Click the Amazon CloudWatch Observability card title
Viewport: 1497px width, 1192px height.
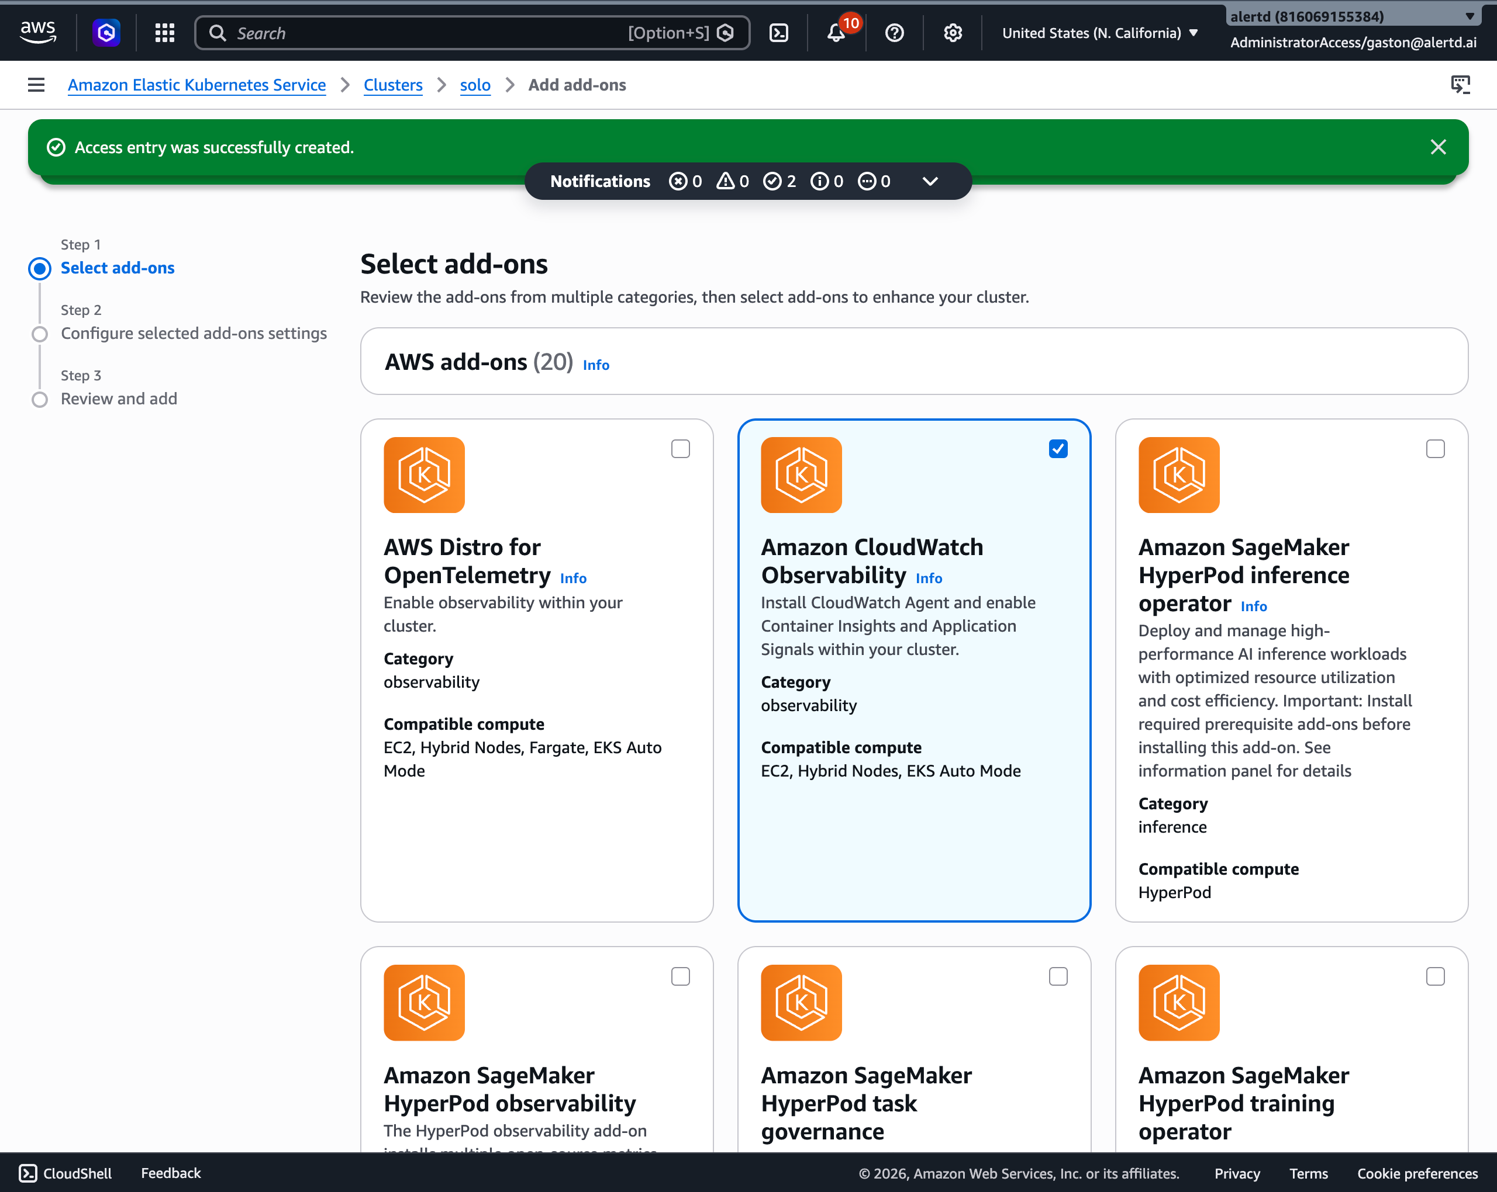pyautogui.click(x=872, y=560)
